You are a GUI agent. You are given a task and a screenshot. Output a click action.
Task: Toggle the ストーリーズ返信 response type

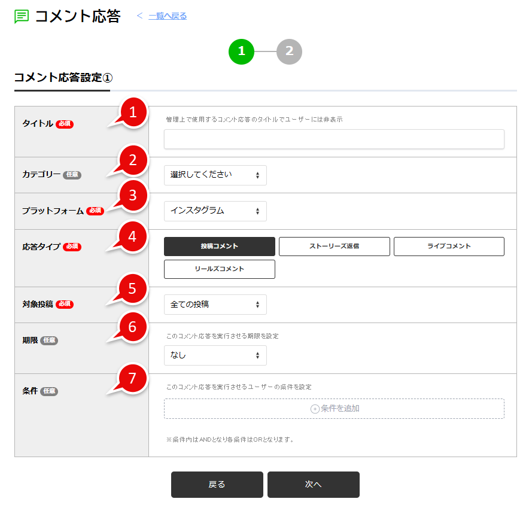point(334,246)
